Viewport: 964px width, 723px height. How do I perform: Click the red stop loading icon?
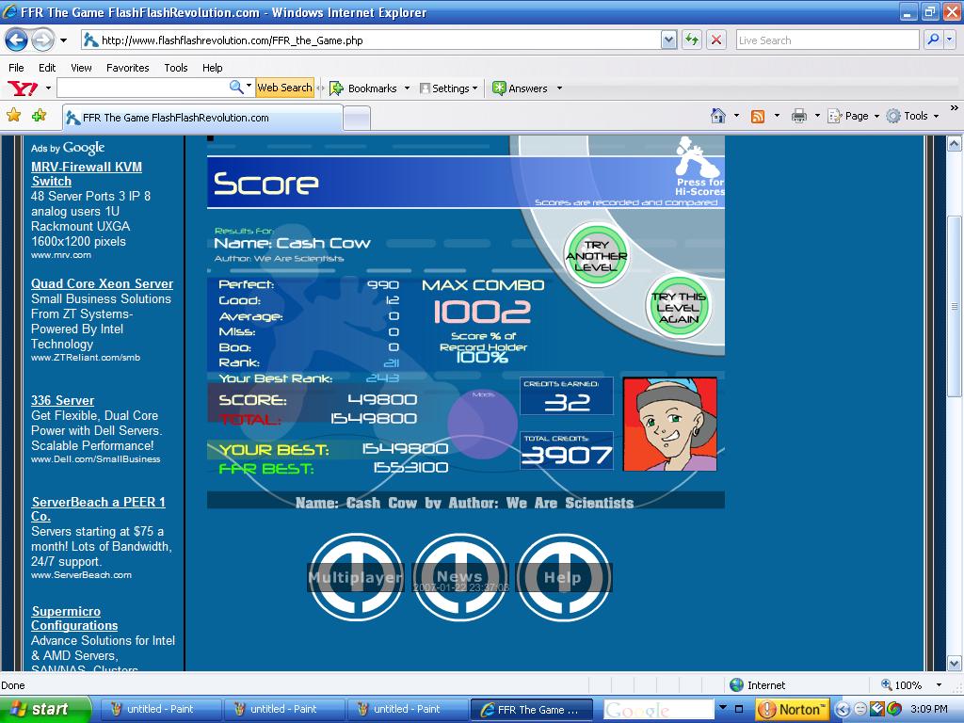[x=716, y=40]
